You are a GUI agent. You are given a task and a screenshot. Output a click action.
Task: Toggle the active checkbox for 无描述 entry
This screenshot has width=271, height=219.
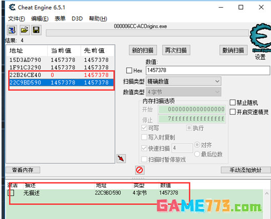coord(11,193)
